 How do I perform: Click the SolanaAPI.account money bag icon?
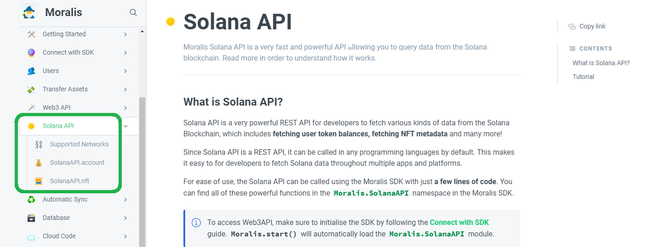click(x=39, y=163)
